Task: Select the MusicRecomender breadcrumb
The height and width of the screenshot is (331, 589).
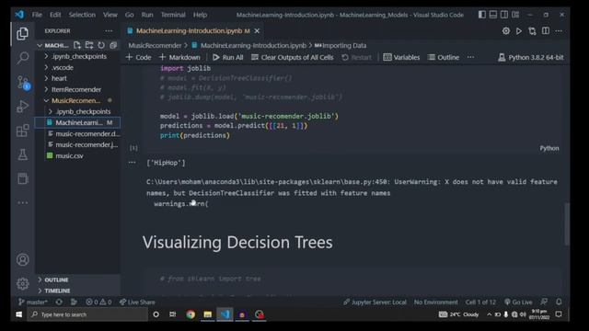Action: 155,45
